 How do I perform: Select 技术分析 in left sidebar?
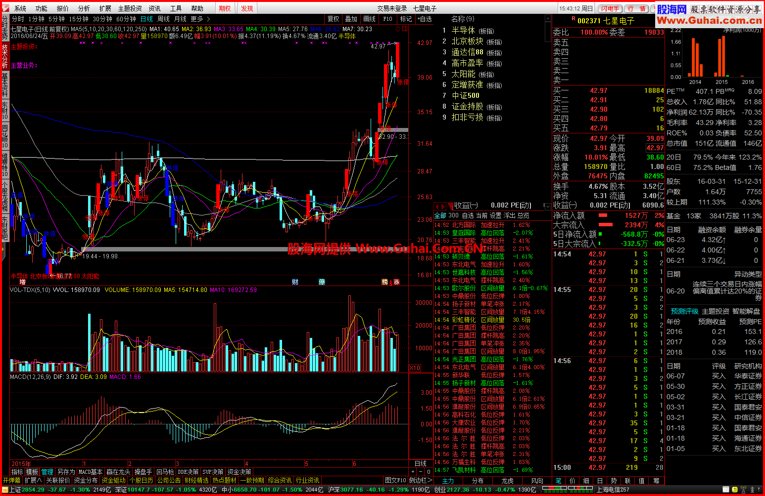point(5,56)
